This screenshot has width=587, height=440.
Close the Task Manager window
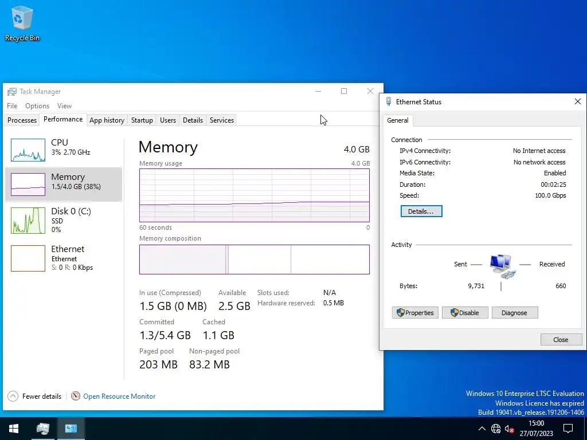point(370,91)
